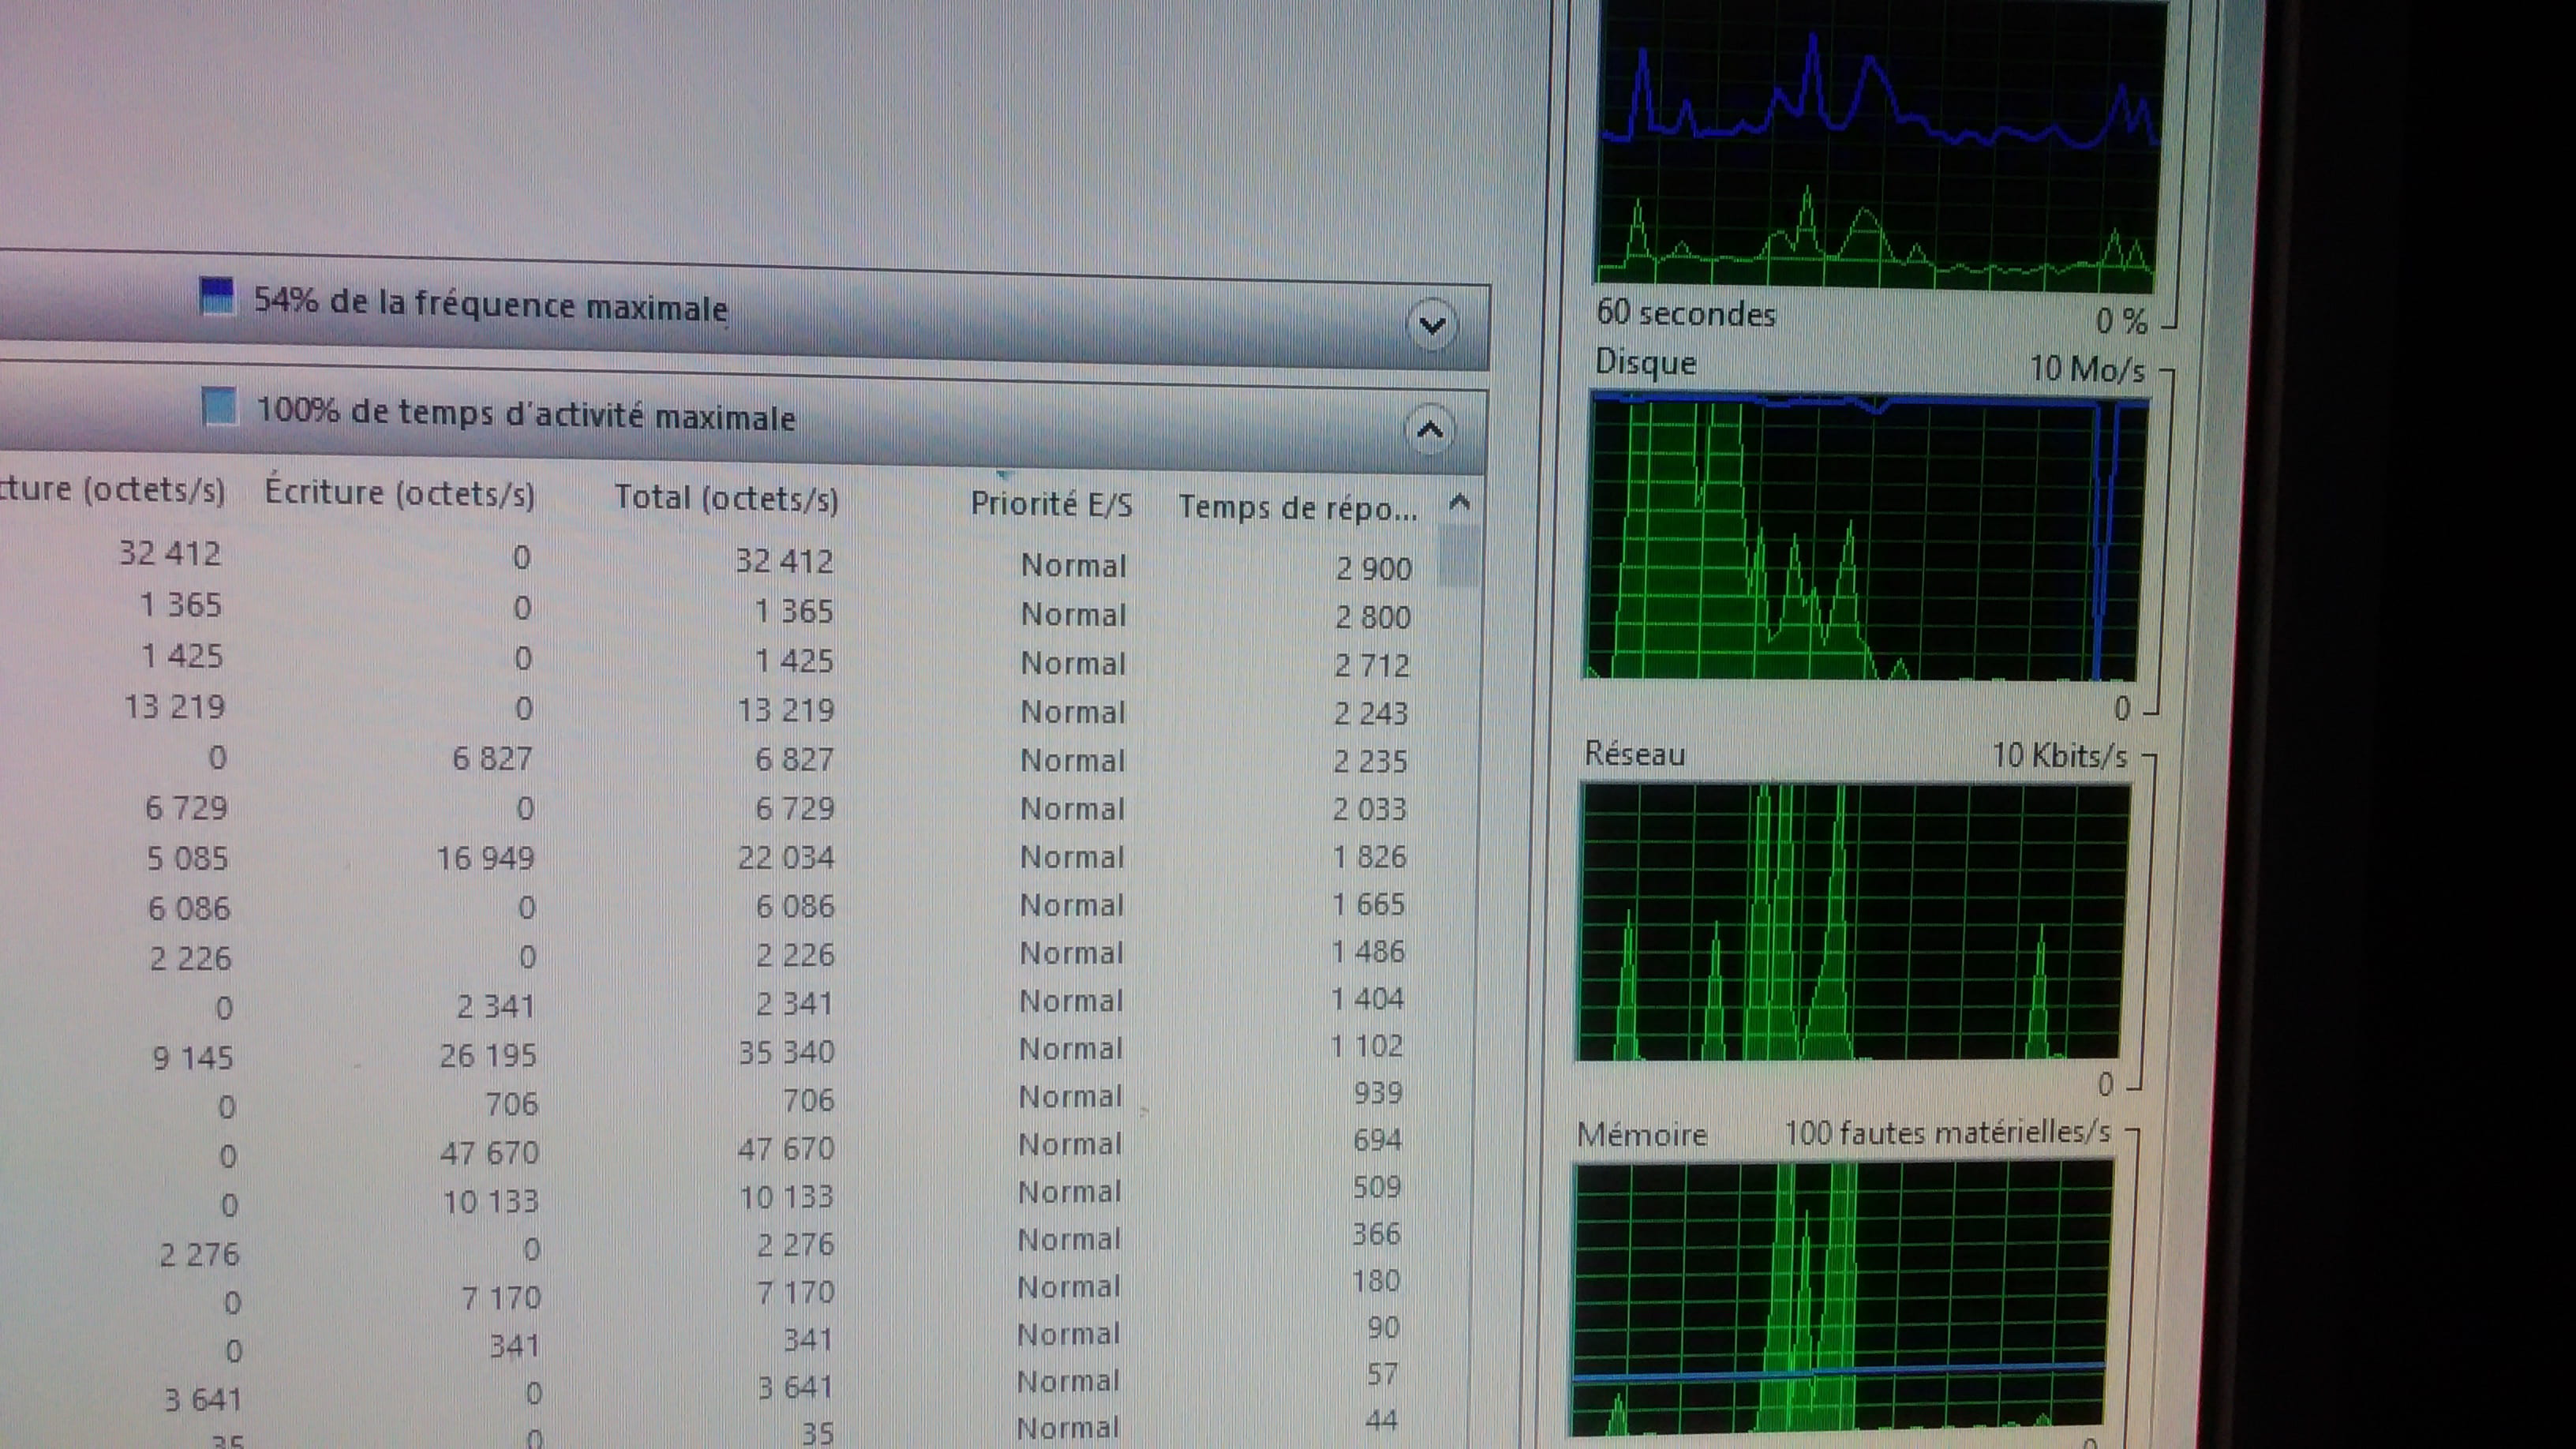Click 5 085 in the Lecture column
This screenshot has width=2576, height=1449.
click(187, 859)
